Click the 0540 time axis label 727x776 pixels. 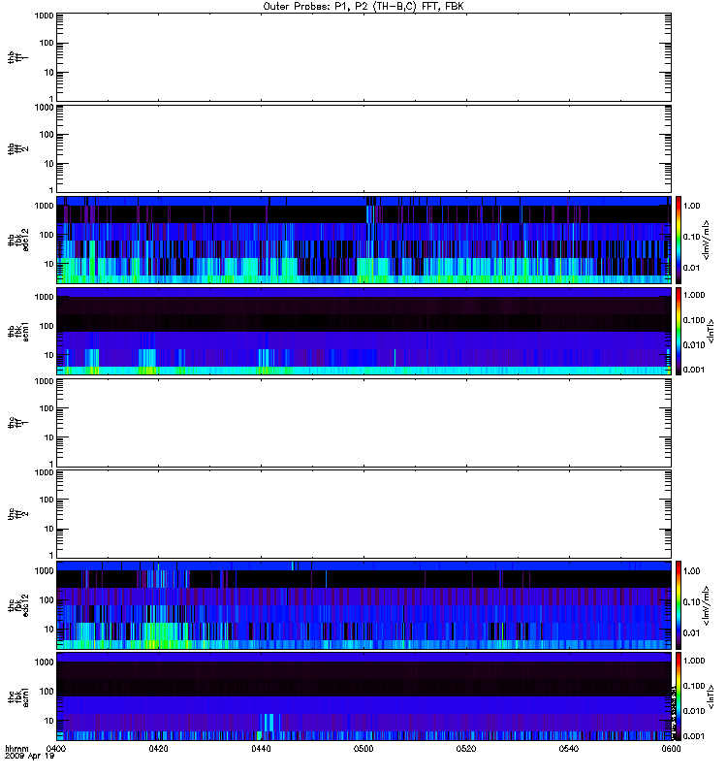click(x=569, y=748)
